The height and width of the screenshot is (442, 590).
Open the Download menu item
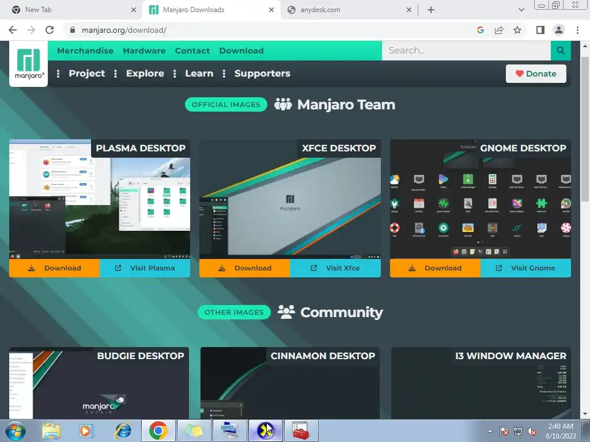tap(241, 51)
